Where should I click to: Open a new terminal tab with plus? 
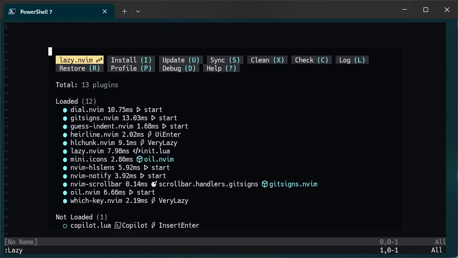(x=124, y=11)
